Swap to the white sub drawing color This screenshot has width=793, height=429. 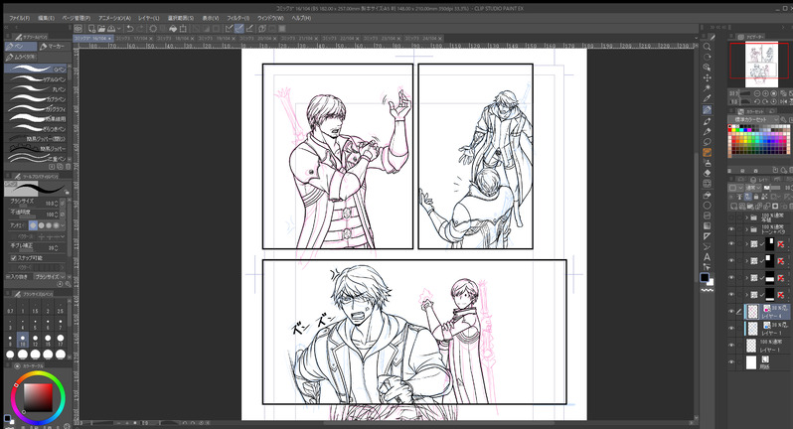click(x=711, y=281)
